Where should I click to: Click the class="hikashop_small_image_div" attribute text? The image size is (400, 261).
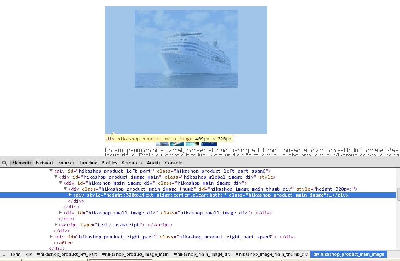click(x=205, y=213)
